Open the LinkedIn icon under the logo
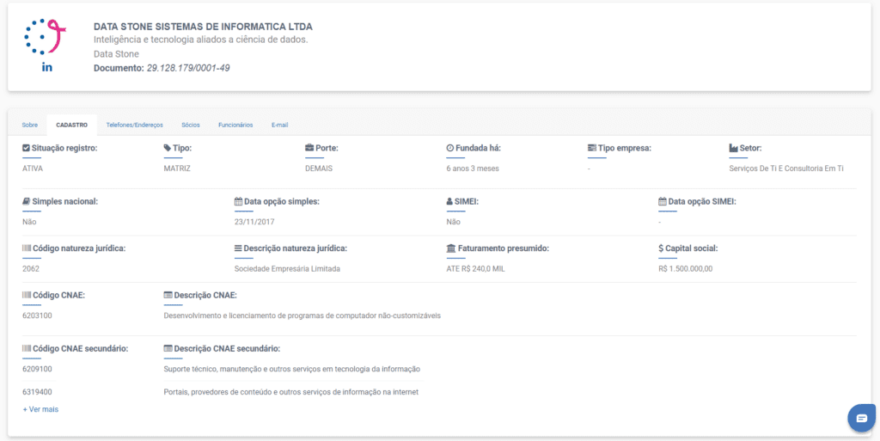 coord(47,67)
